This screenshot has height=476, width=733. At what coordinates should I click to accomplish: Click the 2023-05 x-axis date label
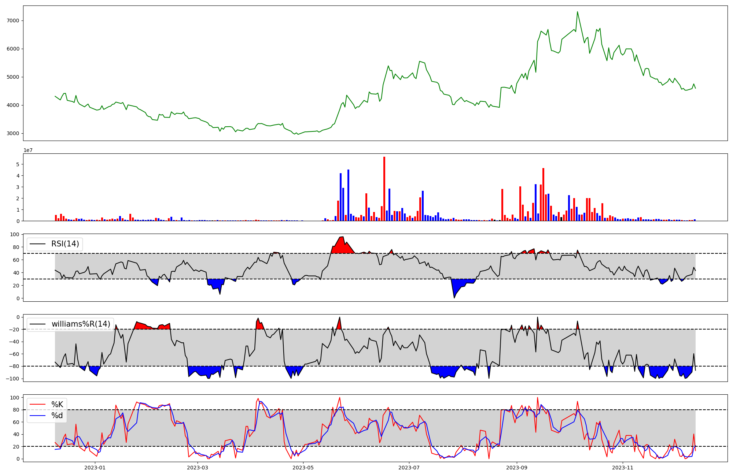point(303,468)
